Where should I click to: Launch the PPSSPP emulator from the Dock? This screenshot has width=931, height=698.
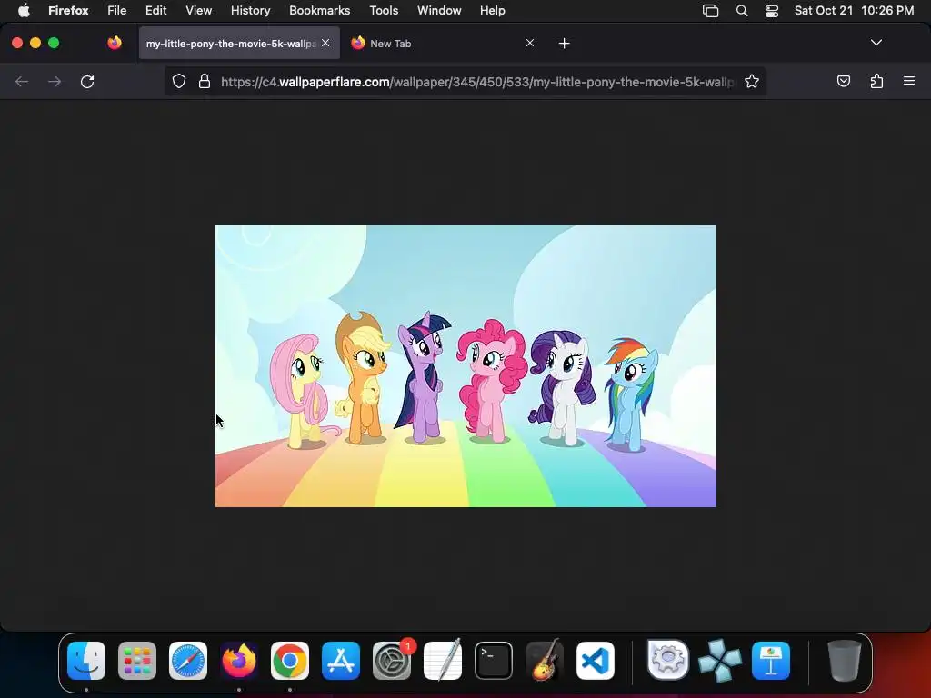pyautogui.click(x=720, y=661)
